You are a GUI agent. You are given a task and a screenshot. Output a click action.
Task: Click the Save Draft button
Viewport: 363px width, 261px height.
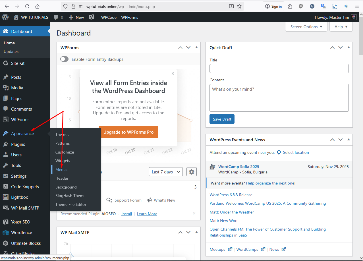pyautogui.click(x=222, y=119)
